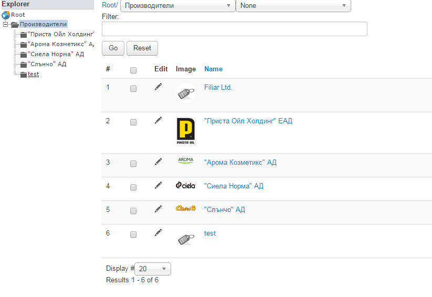Screen dimensions: 432x297
Task: Select the test folder in Explorer tree
Action: click(34, 74)
